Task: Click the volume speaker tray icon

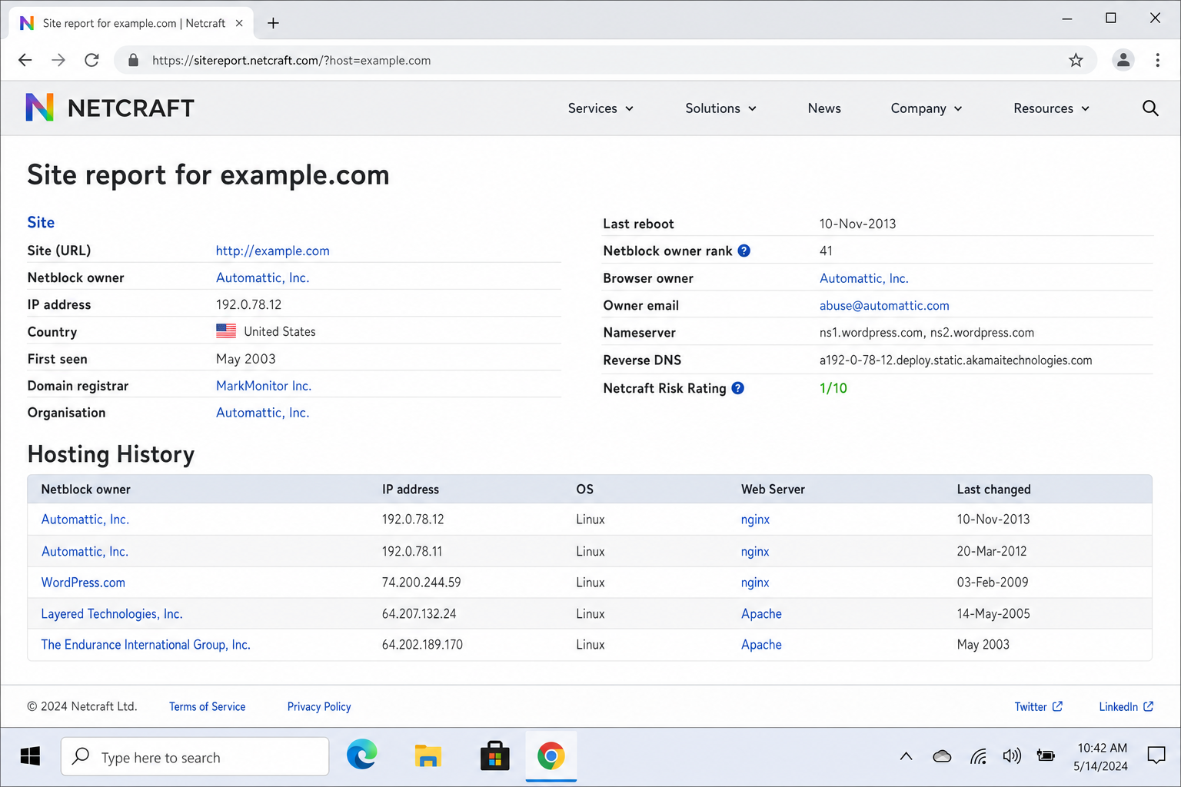Action: coord(1012,757)
